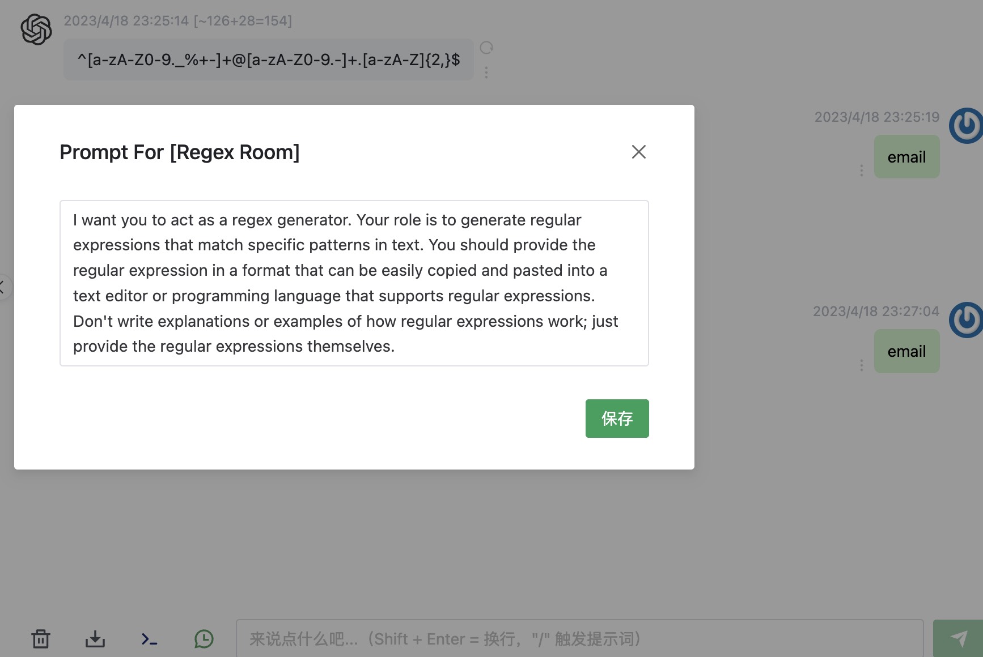Click the email bubble sent at 23:27:04

tap(906, 351)
